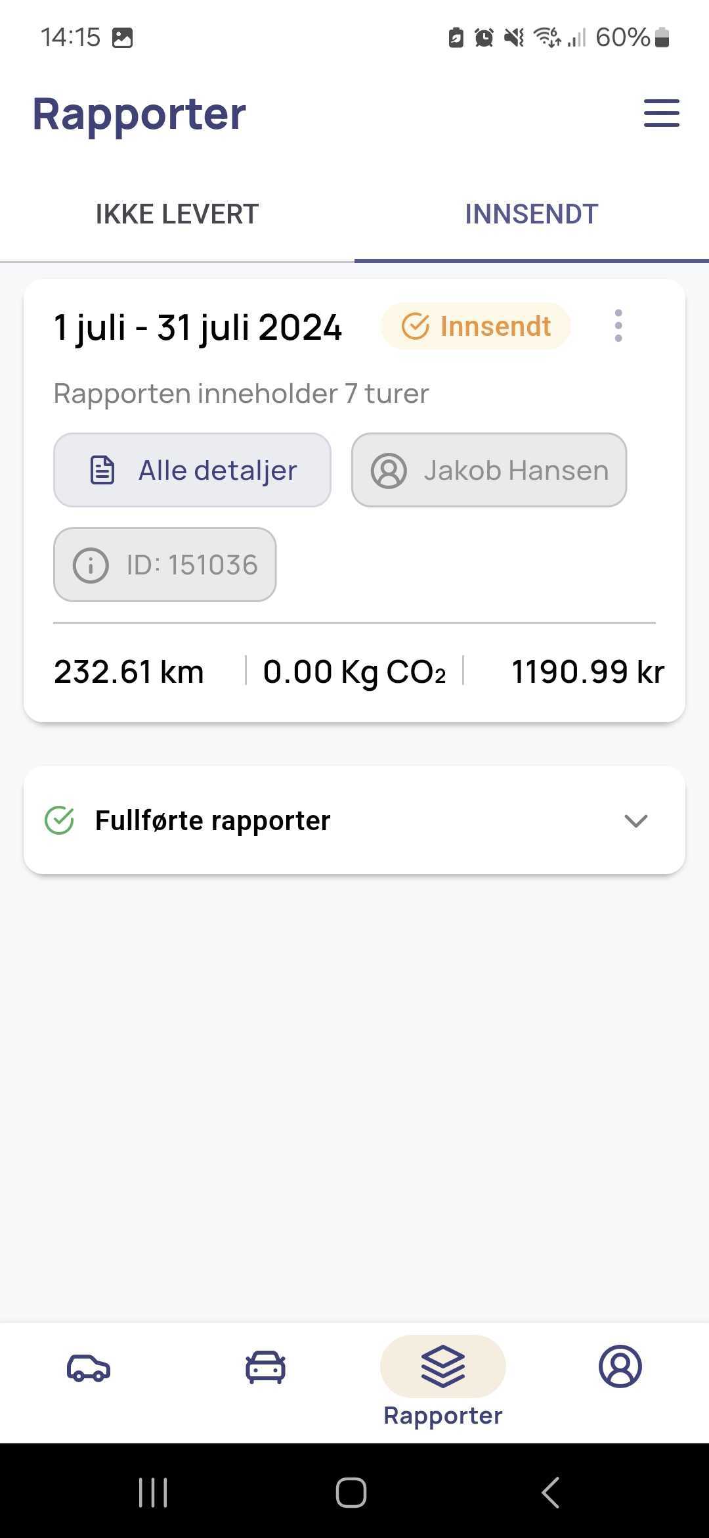Switch to the IKKE LEVERT tab
709x1538 pixels.
pos(177,214)
